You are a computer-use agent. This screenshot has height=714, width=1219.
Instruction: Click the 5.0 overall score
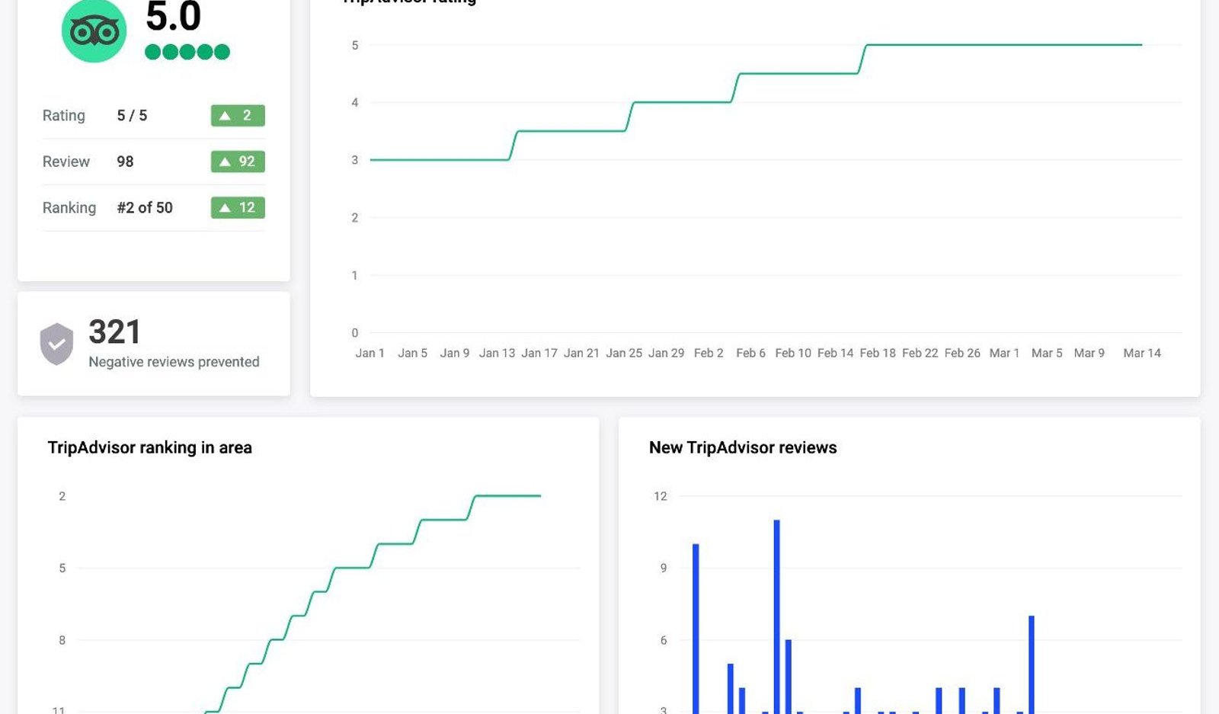click(173, 17)
